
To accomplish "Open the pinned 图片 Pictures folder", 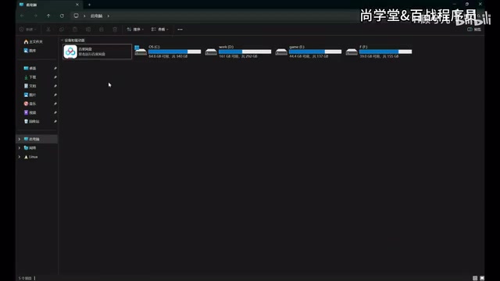I will coord(30,95).
